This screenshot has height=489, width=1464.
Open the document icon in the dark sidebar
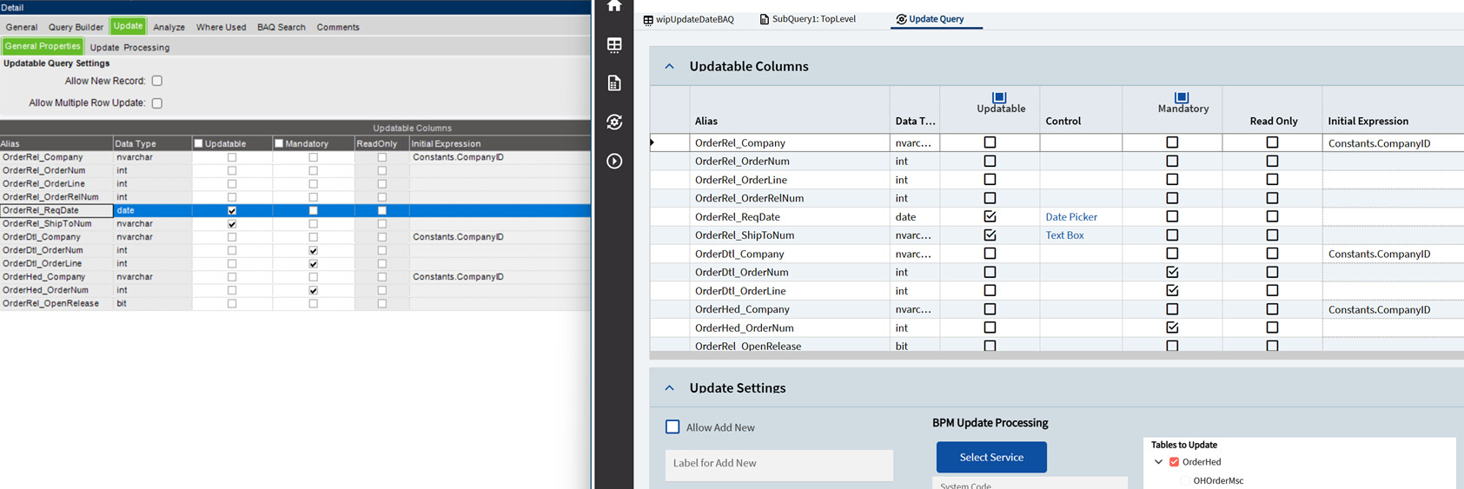(x=614, y=83)
